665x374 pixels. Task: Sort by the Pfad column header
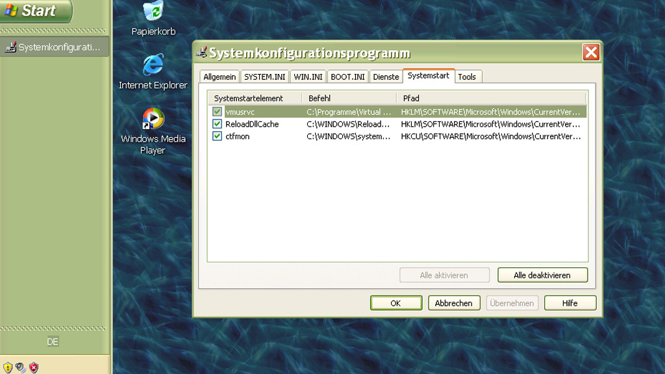(491, 99)
